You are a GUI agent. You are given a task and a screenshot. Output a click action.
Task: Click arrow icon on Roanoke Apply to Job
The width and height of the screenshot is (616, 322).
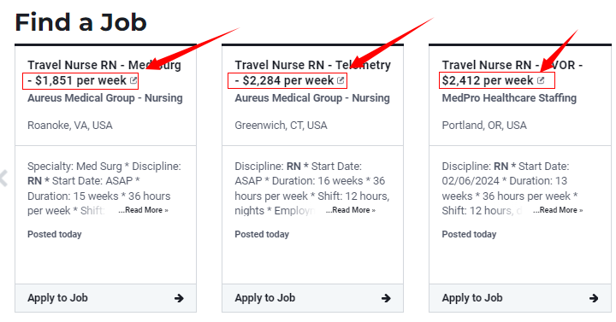click(179, 298)
